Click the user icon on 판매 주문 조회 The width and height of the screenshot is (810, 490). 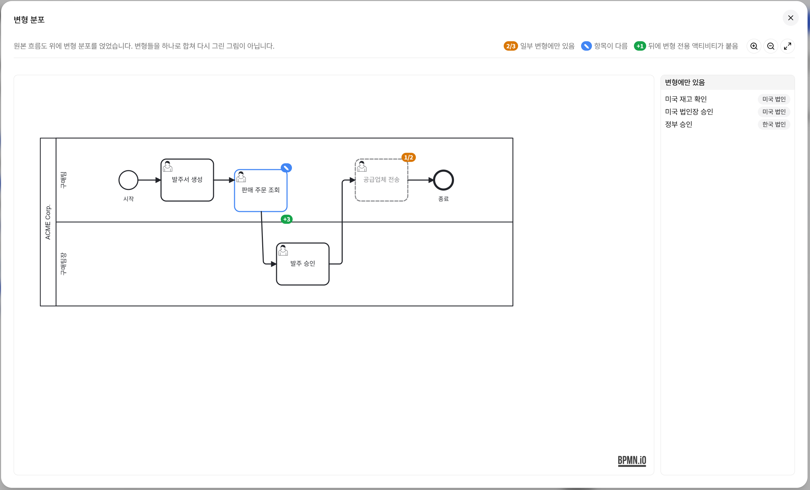241,177
